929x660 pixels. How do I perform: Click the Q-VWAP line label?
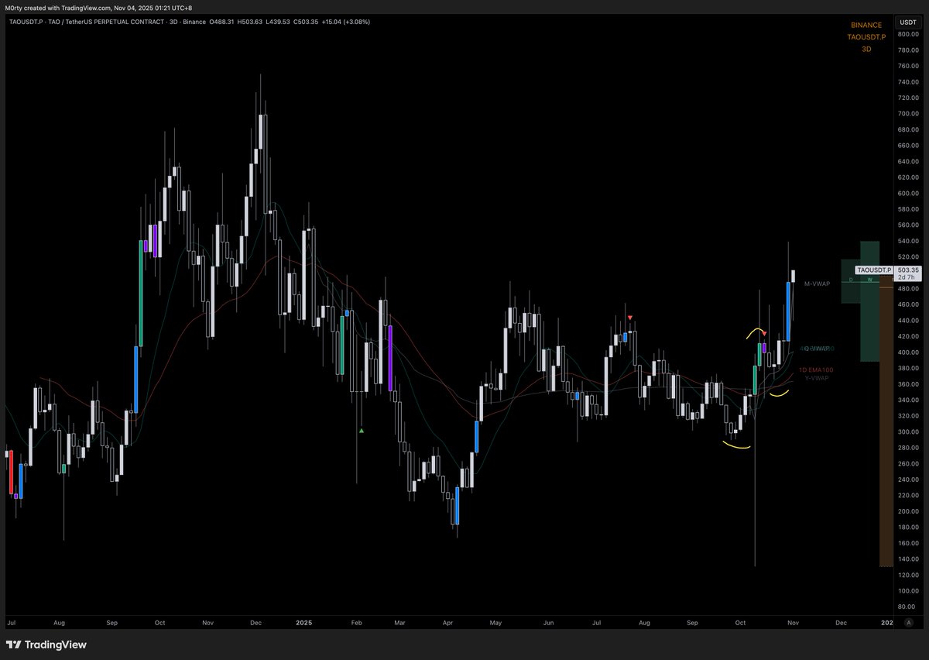coord(818,349)
